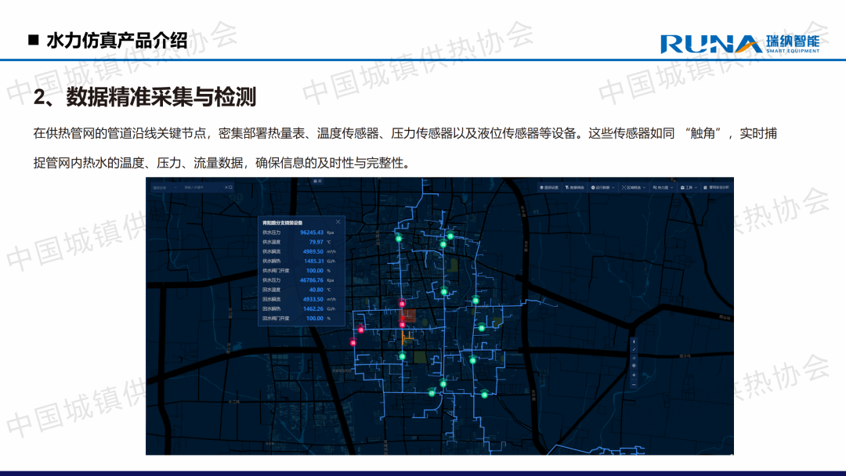Click the keyword search input field
The height and width of the screenshot is (476, 846).
coord(200,188)
